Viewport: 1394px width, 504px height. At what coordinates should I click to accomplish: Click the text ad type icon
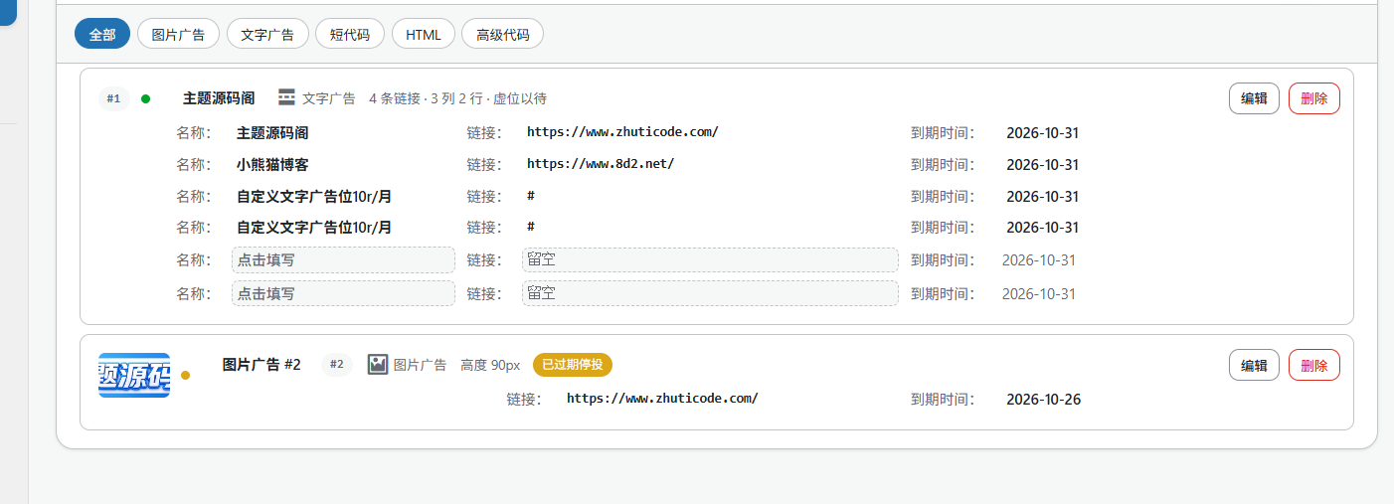click(x=287, y=96)
